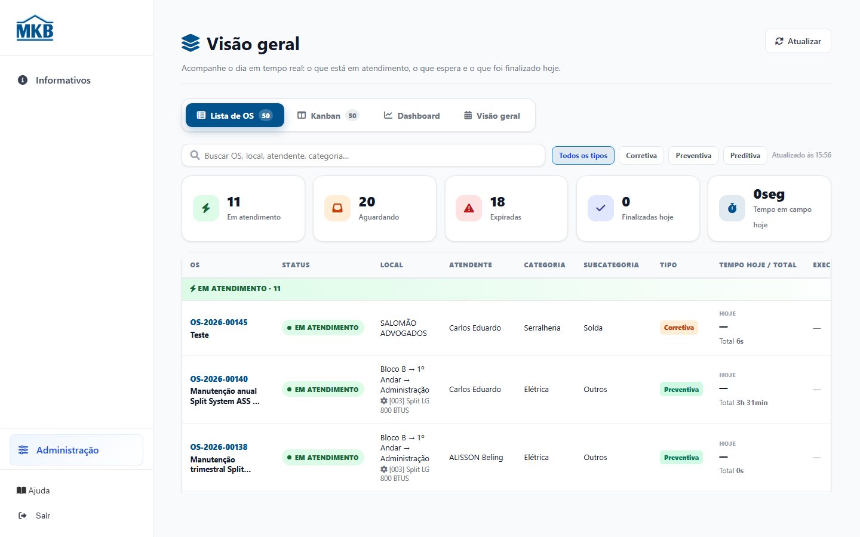Focus the Buscar OS search field
Image resolution: width=860 pixels, height=537 pixels.
(363, 155)
